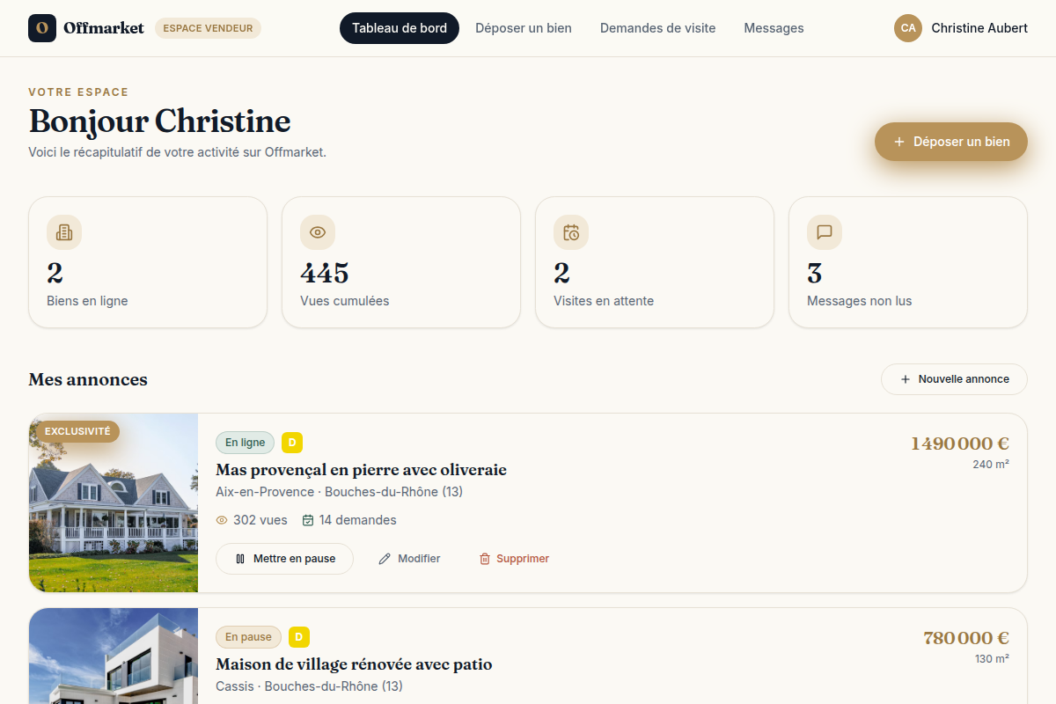Click the Nouvelle annonce button
Image resolution: width=1056 pixels, height=704 pixels.
click(954, 379)
